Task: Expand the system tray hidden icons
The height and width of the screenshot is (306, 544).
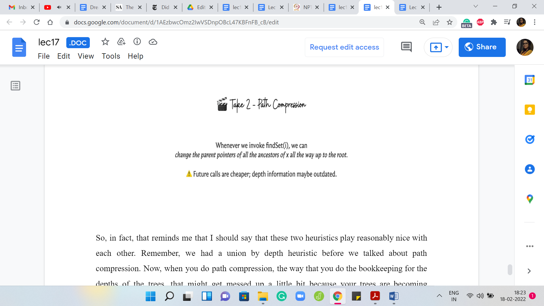Action: point(439,296)
